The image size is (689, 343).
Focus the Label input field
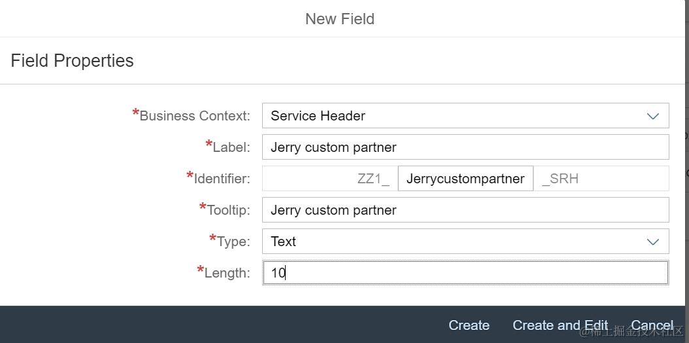point(465,147)
